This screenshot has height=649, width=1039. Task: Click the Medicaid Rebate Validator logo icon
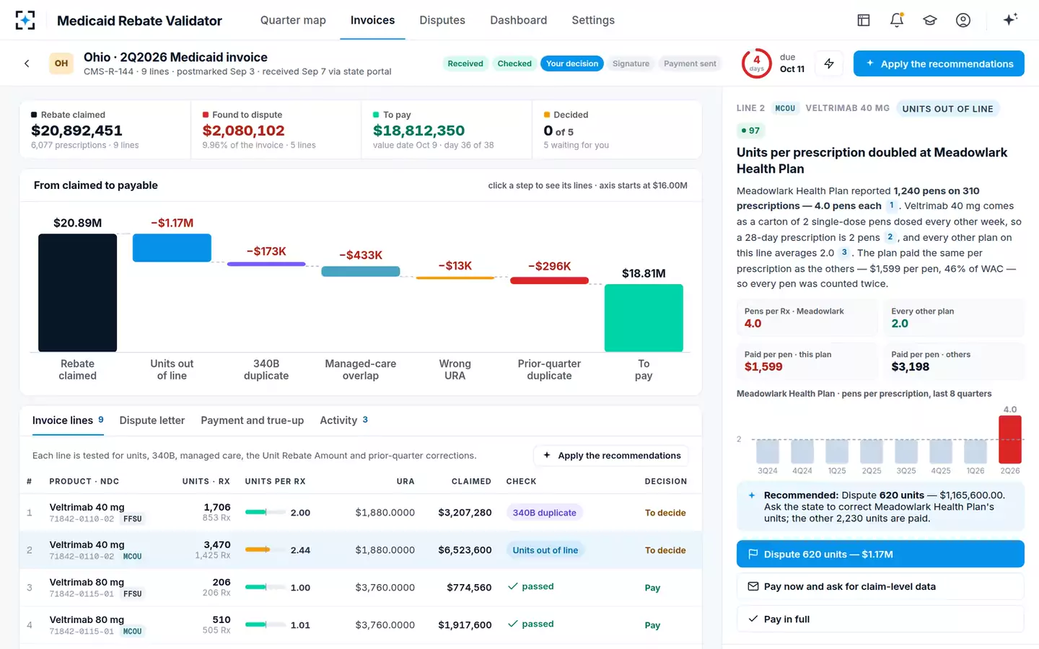coord(25,20)
